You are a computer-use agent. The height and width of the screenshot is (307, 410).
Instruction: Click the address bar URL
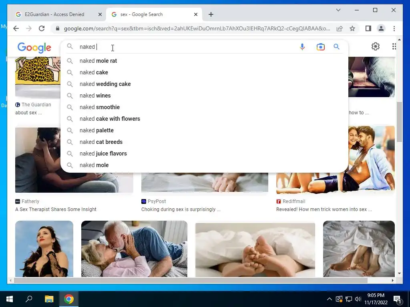[x=197, y=28]
